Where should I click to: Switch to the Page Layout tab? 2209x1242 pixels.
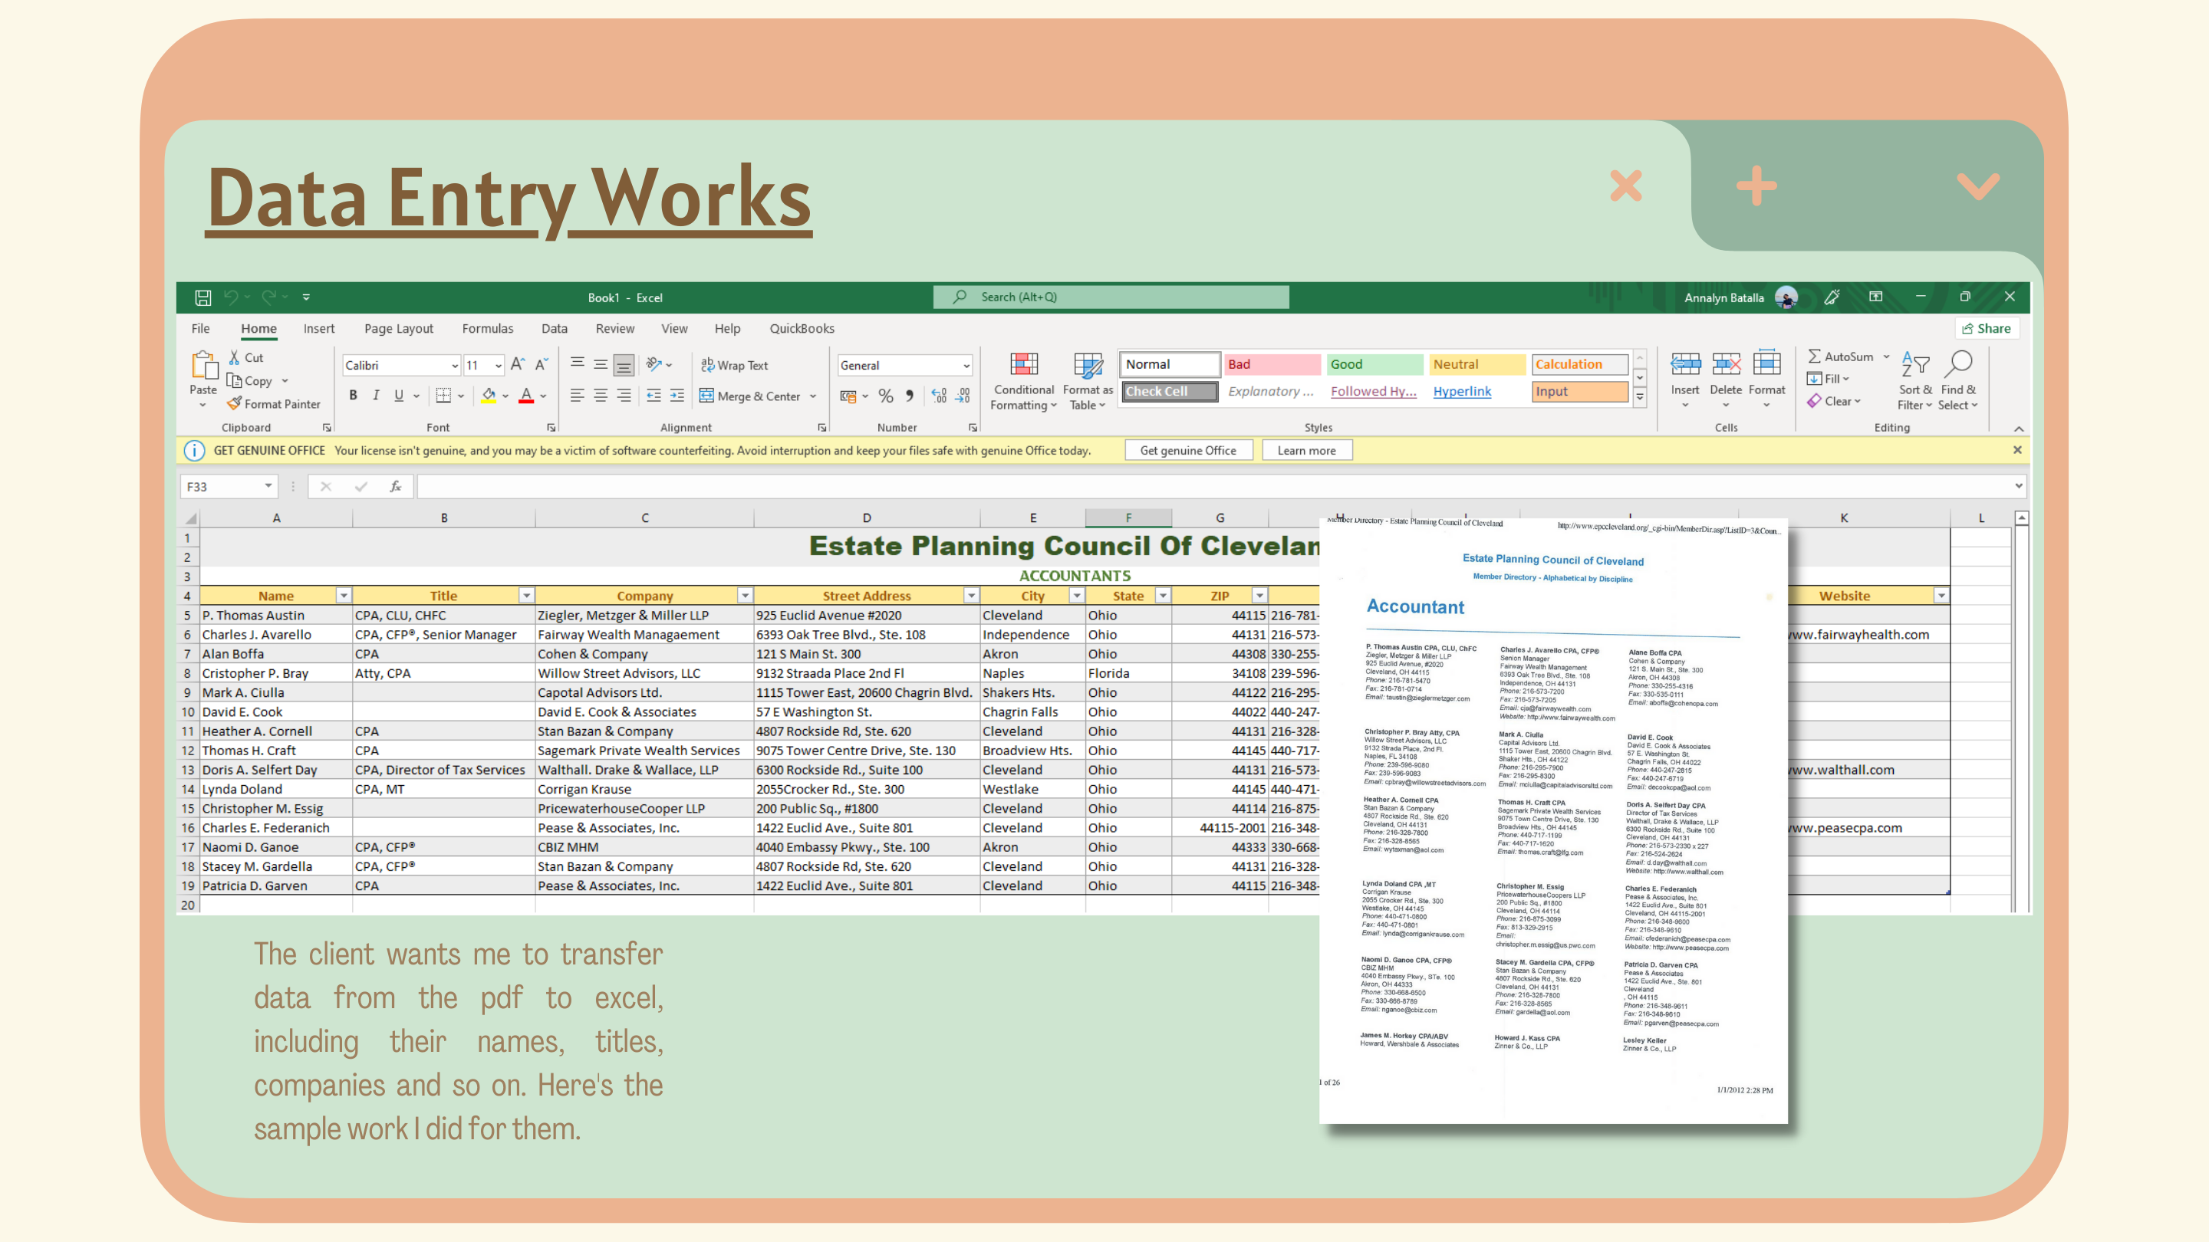(x=398, y=328)
